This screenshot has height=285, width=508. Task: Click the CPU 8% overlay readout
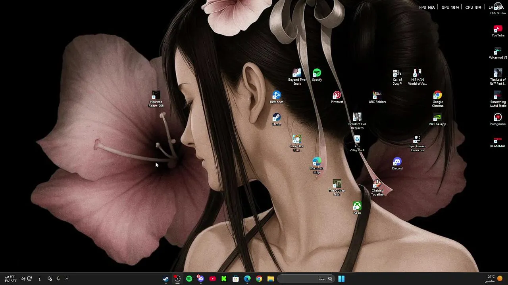tap(473, 7)
